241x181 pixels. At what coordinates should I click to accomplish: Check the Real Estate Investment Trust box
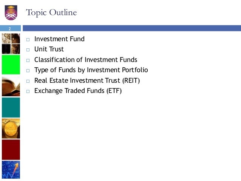click(28, 81)
